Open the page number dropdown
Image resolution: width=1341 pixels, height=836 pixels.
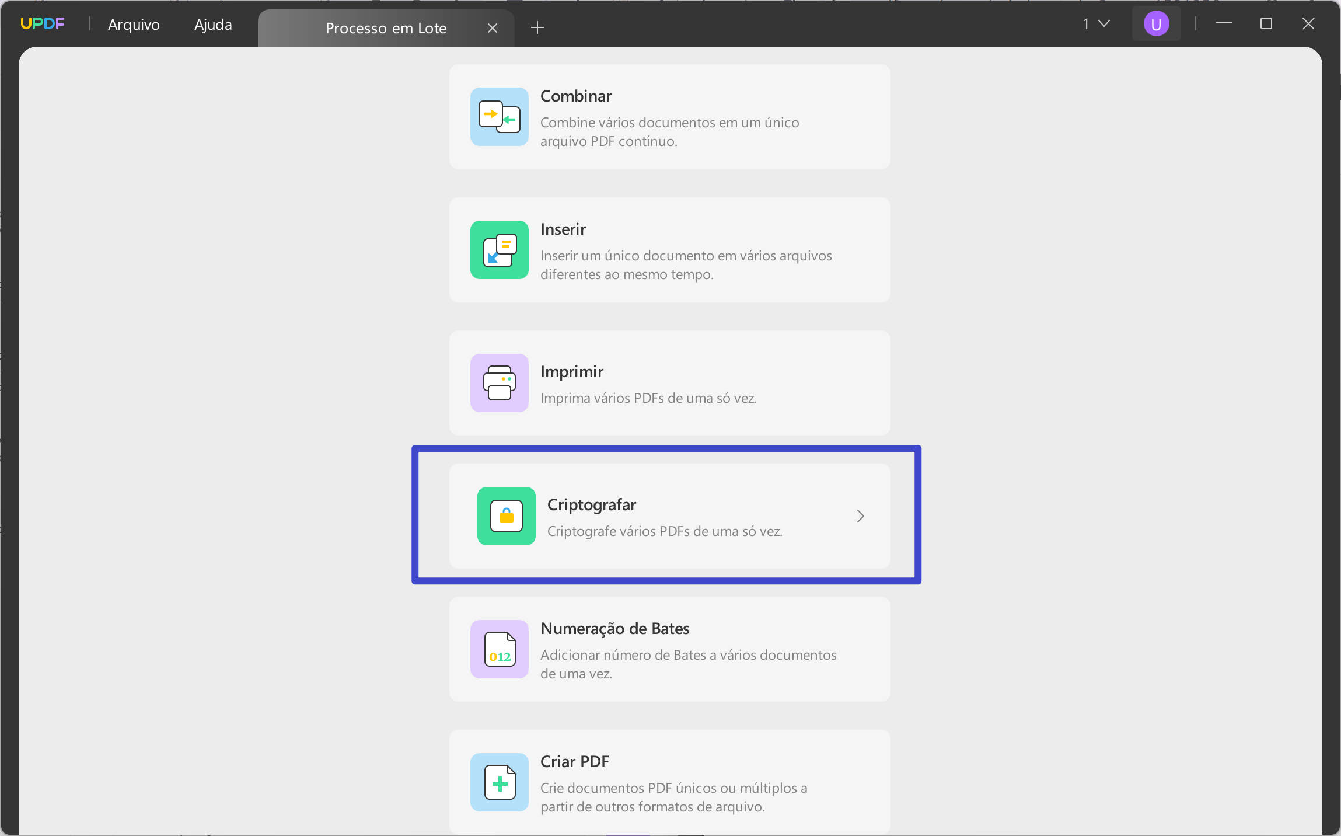coord(1094,23)
